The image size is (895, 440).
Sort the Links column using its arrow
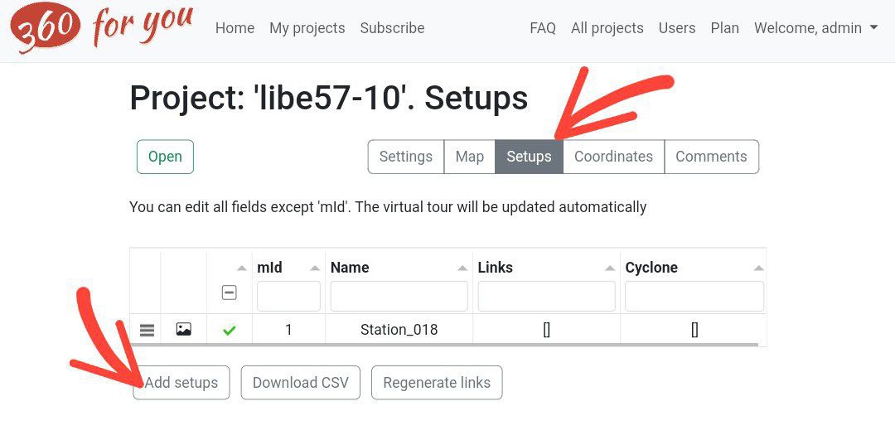[610, 268]
